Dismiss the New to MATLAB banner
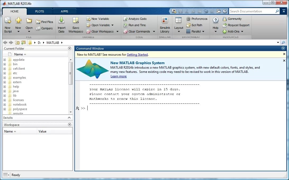The image size is (289, 180). [x=284, y=54]
